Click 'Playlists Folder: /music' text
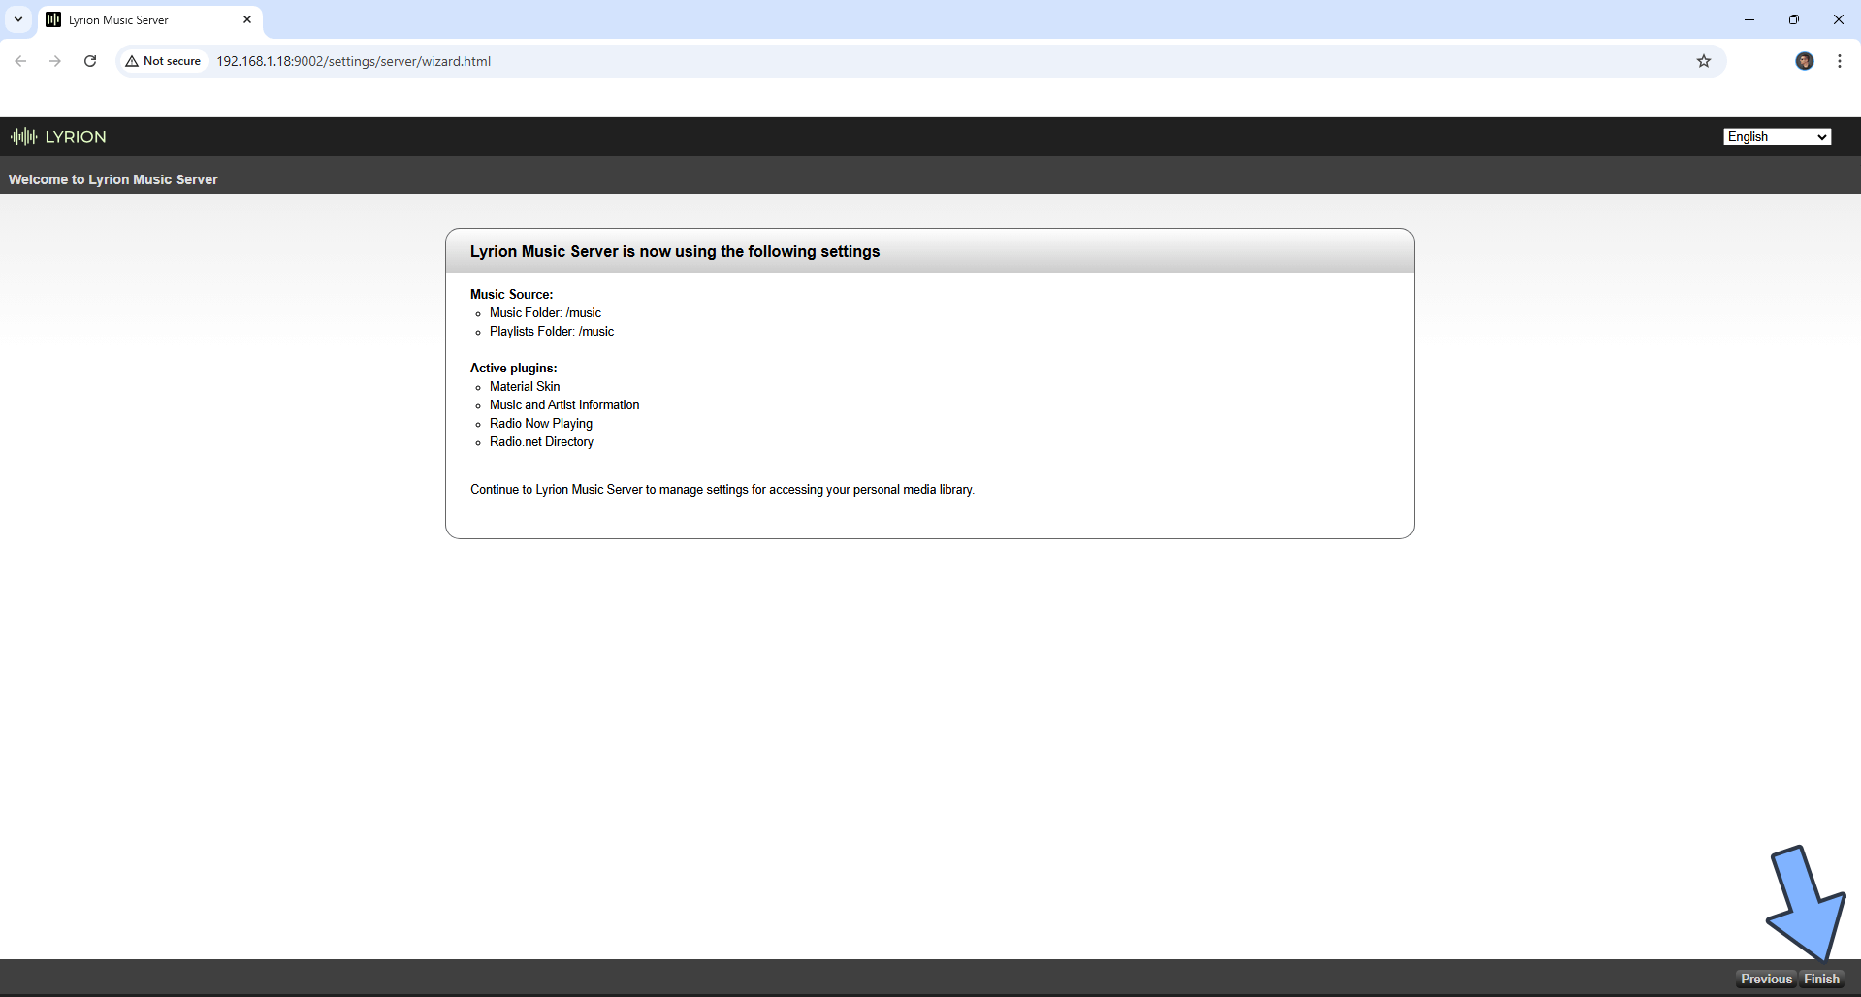The height and width of the screenshot is (997, 1861). pos(552,332)
